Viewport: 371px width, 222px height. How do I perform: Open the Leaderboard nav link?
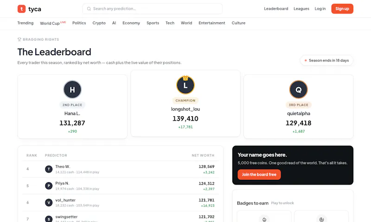click(x=276, y=9)
